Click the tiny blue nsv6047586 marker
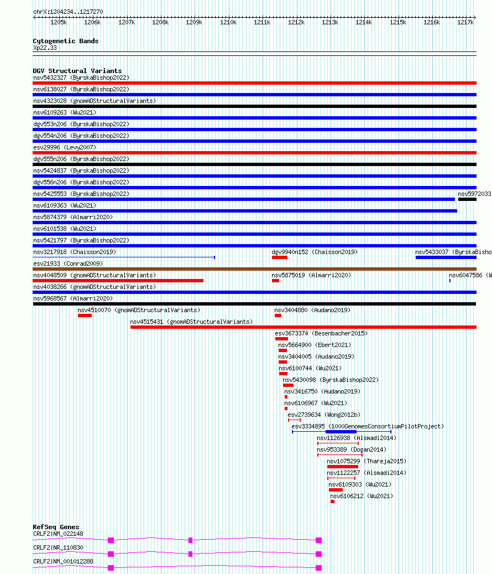 (450, 281)
